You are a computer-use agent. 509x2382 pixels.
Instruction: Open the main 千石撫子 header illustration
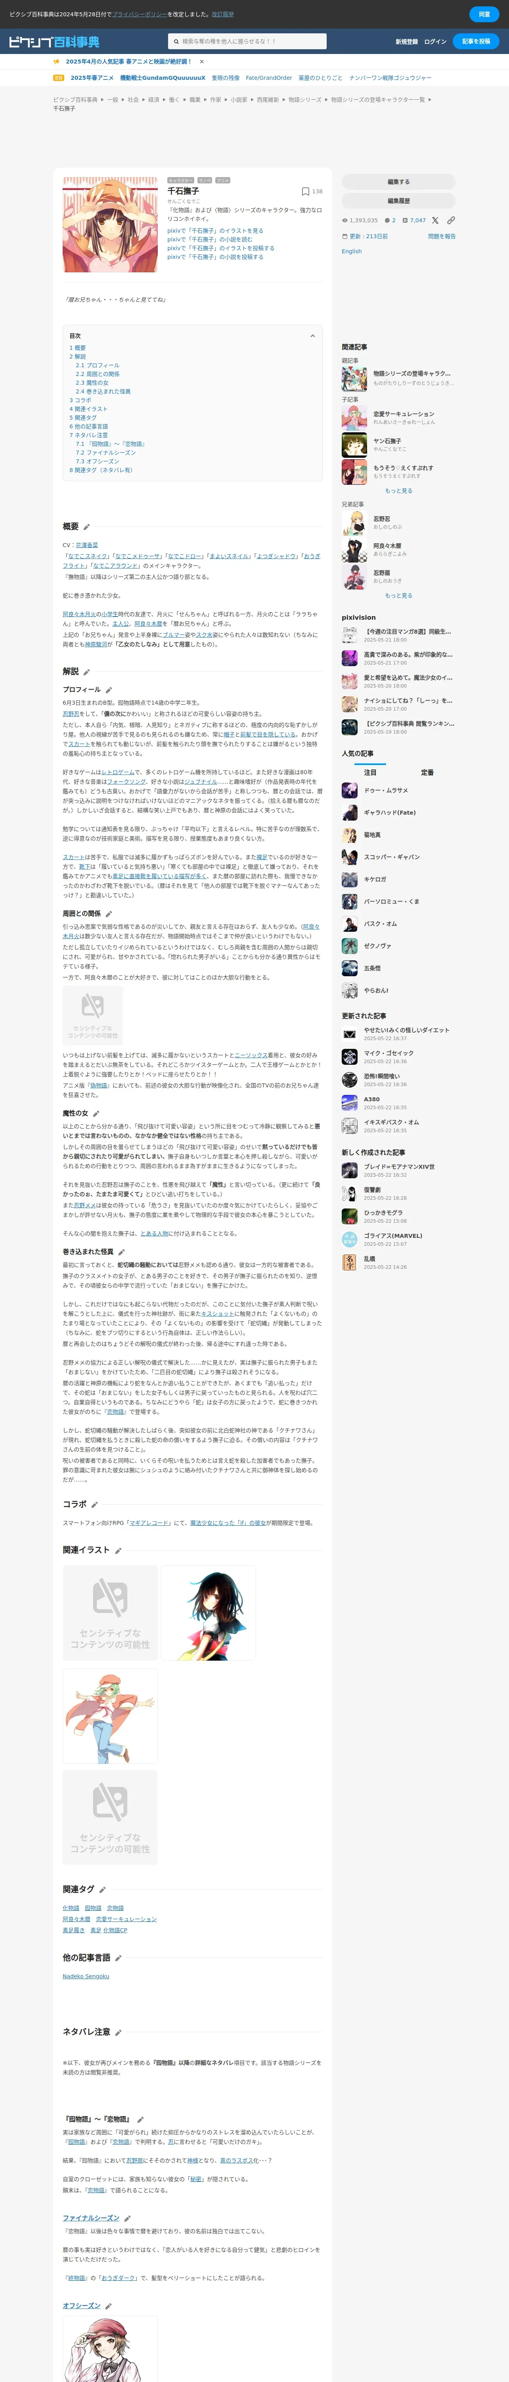(x=110, y=225)
